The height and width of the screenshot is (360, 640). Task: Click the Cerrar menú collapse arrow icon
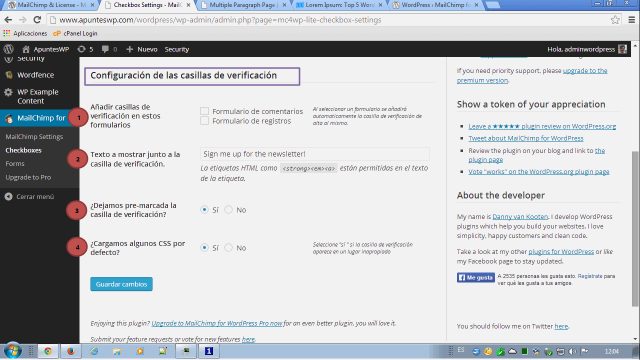pos(8,196)
